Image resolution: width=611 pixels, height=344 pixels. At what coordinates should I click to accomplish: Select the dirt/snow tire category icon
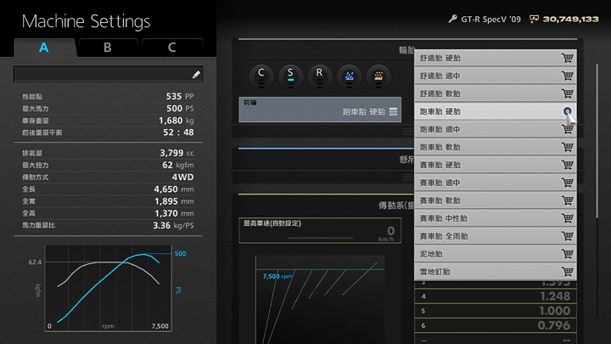(x=377, y=75)
